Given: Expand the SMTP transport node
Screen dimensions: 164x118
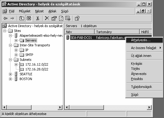Looking at the screenshot, I should (x=16, y=55).
